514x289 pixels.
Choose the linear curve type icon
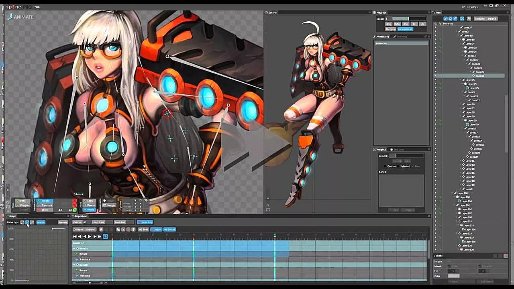click(x=22, y=222)
